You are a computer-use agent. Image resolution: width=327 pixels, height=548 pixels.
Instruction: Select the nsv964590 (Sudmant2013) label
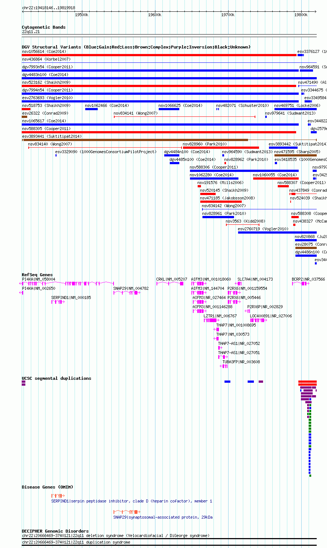pyautogui.click(x=247, y=152)
